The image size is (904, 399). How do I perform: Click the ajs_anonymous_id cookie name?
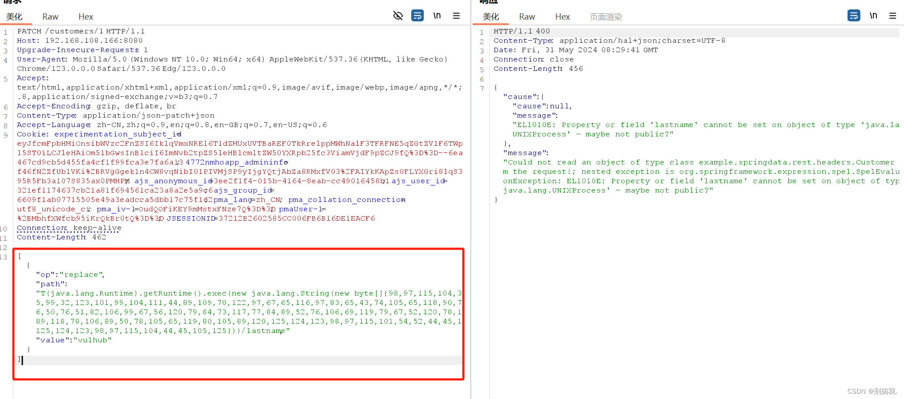[174, 181]
